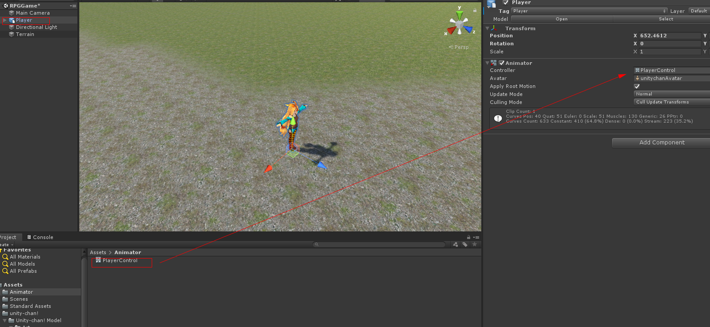Viewport: 710px width, 327px height.
Task: Select Directional Light in Hierarchy
Action: (x=36, y=27)
